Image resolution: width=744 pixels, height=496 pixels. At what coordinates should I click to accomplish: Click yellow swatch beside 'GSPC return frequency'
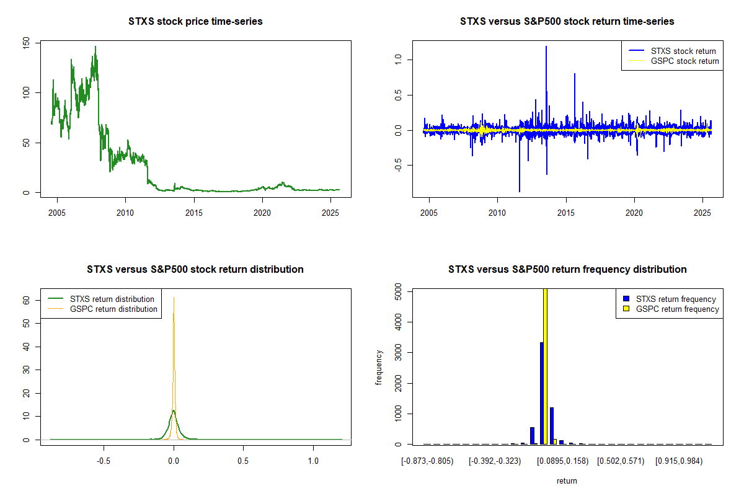(626, 309)
